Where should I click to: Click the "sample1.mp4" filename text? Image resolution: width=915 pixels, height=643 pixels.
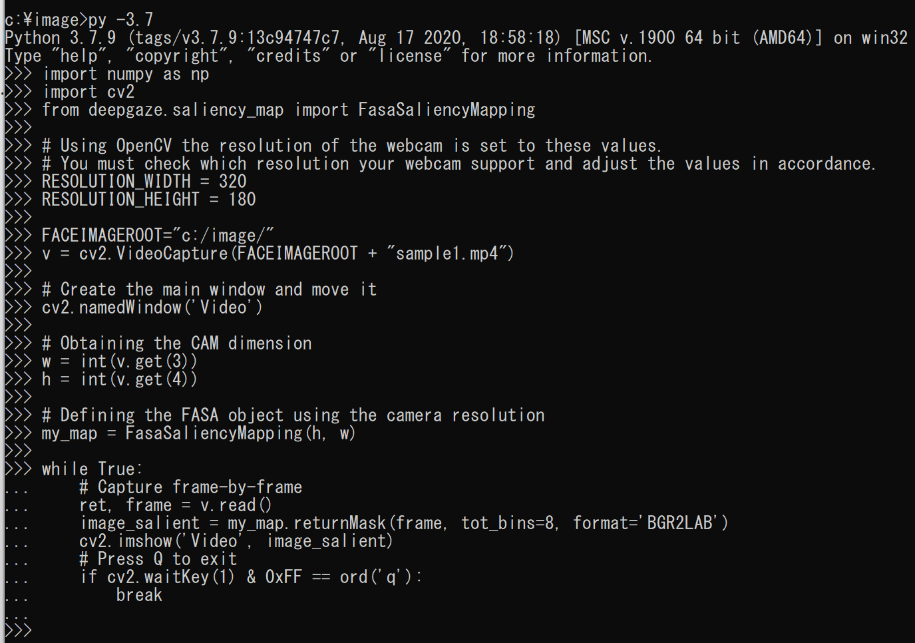[x=447, y=254]
